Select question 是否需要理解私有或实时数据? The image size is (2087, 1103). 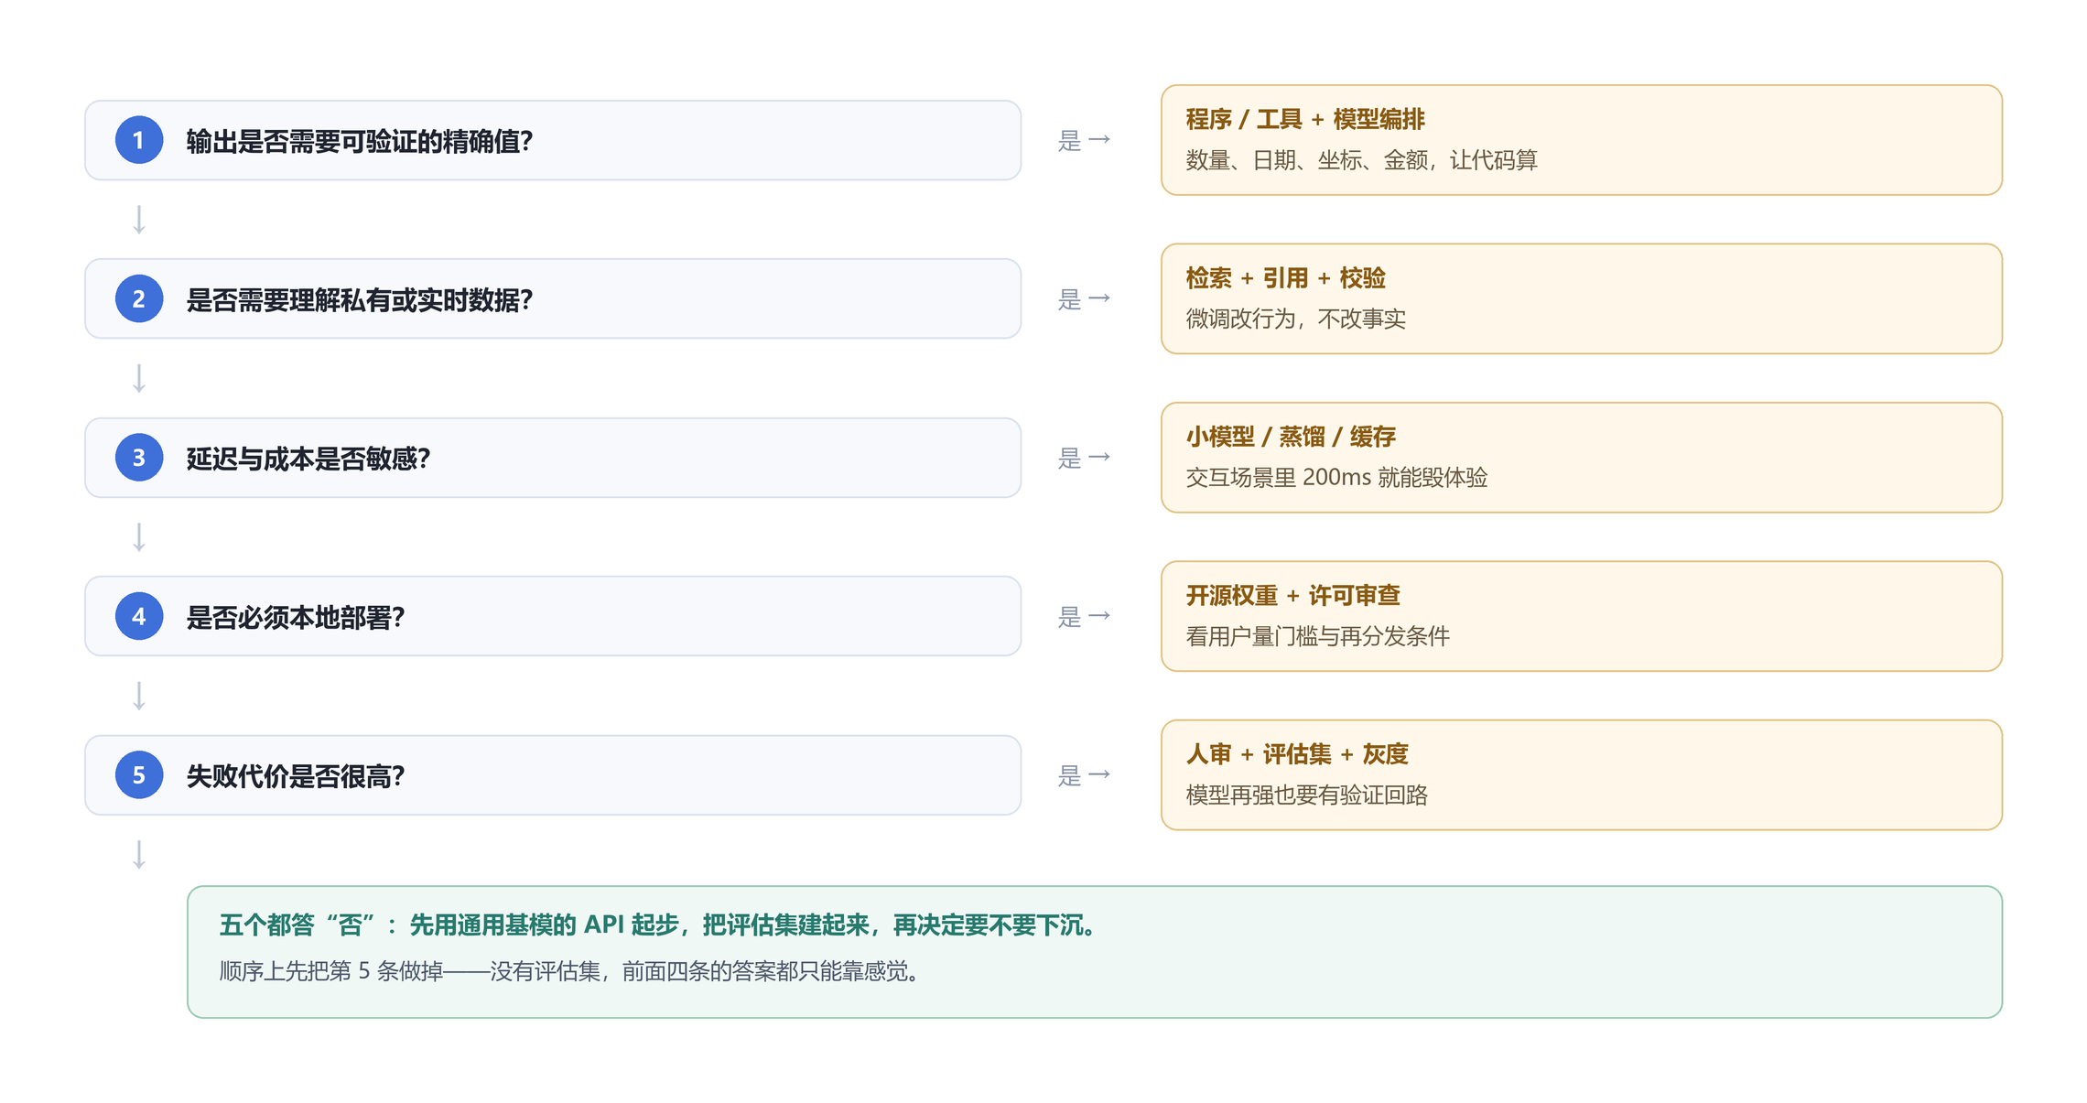pyautogui.click(x=553, y=298)
